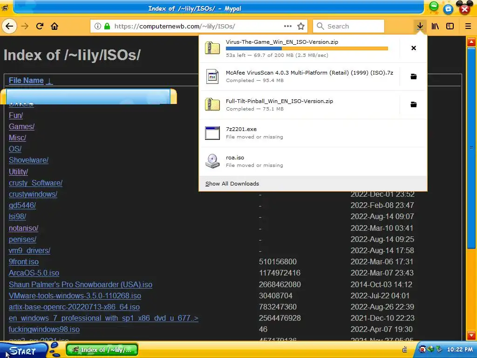
Task: Open the vm9_drivers/ directory
Action: [29, 250]
